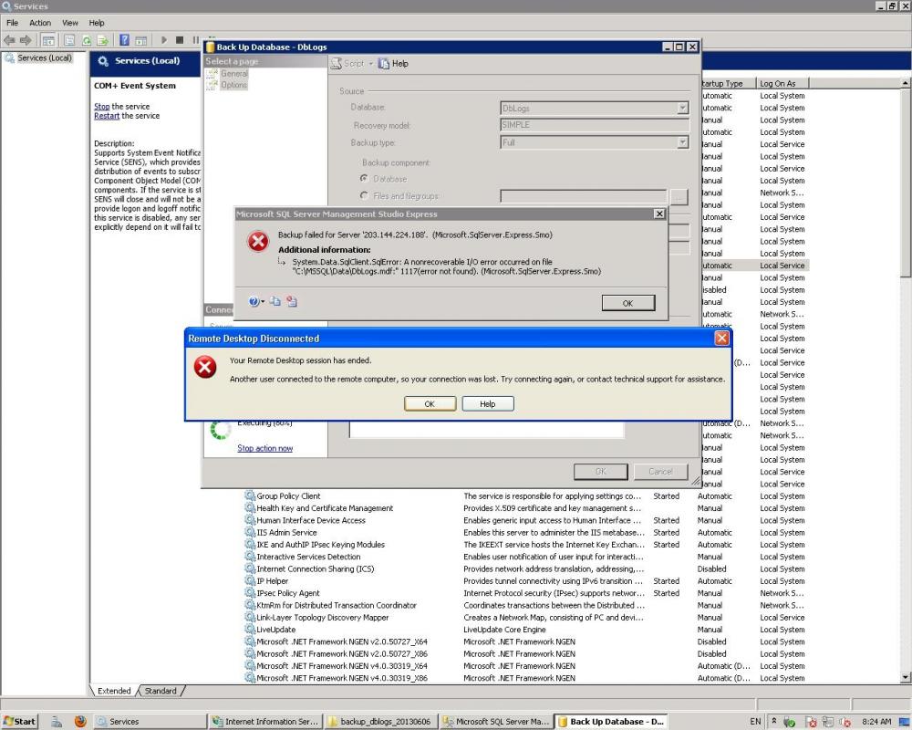This screenshot has width=912, height=730.
Task: Click the LiveUpdate service gear icon
Action: (x=250, y=630)
